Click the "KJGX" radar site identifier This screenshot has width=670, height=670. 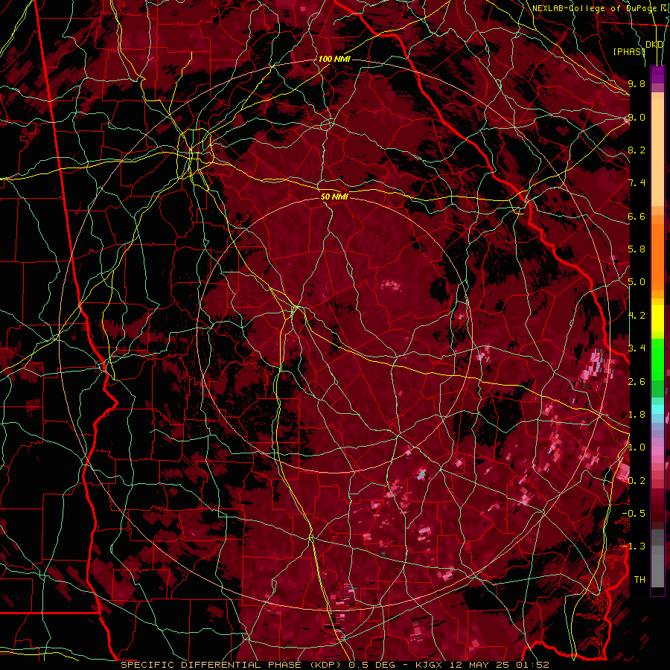(430, 665)
